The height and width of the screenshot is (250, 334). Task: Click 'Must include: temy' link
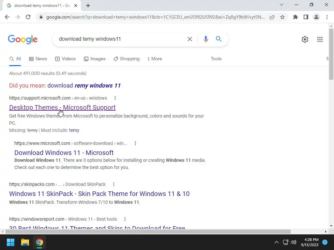[74, 130]
